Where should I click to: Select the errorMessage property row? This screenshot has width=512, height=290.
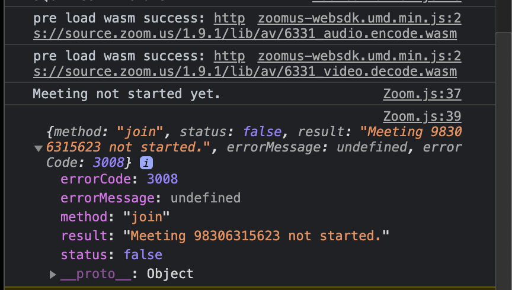coord(151,198)
